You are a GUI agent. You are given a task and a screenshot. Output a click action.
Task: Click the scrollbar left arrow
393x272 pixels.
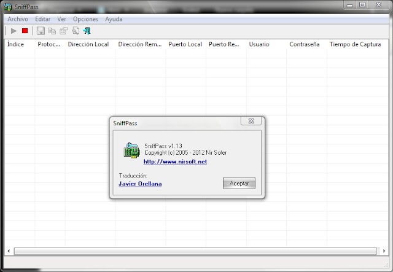pyautogui.click(x=9, y=251)
